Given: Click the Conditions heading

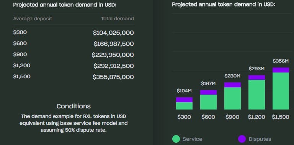Looking at the screenshot, I should point(73,106).
